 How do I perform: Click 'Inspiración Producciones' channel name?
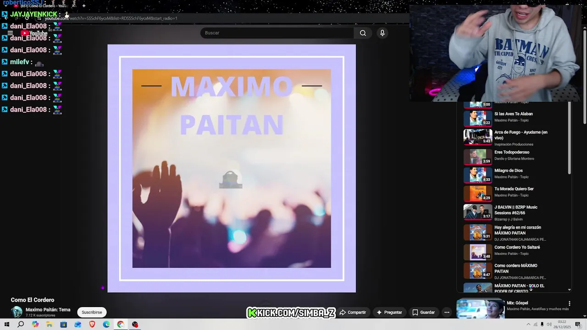(514, 144)
